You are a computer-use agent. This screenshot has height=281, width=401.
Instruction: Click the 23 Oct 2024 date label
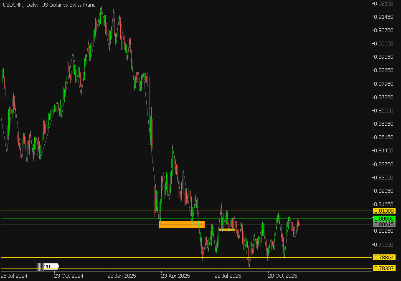click(x=69, y=276)
